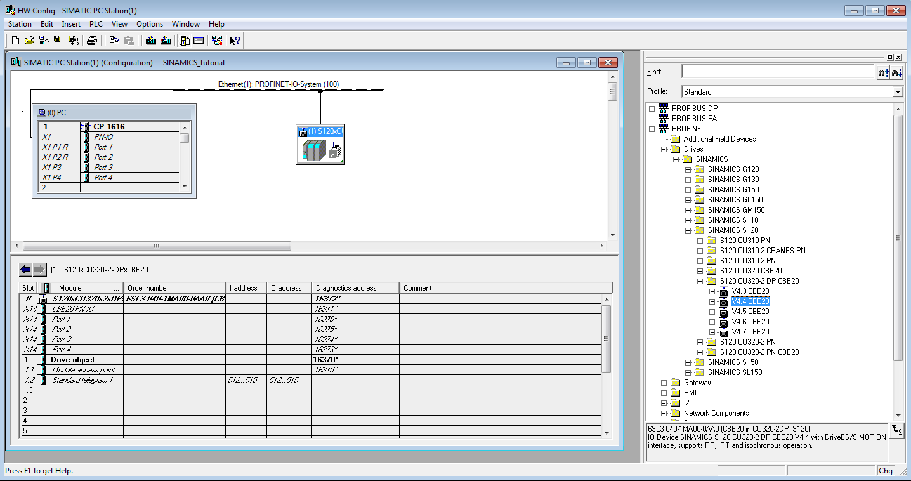Click the PROFIBUS-PA network icon

[664, 119]
